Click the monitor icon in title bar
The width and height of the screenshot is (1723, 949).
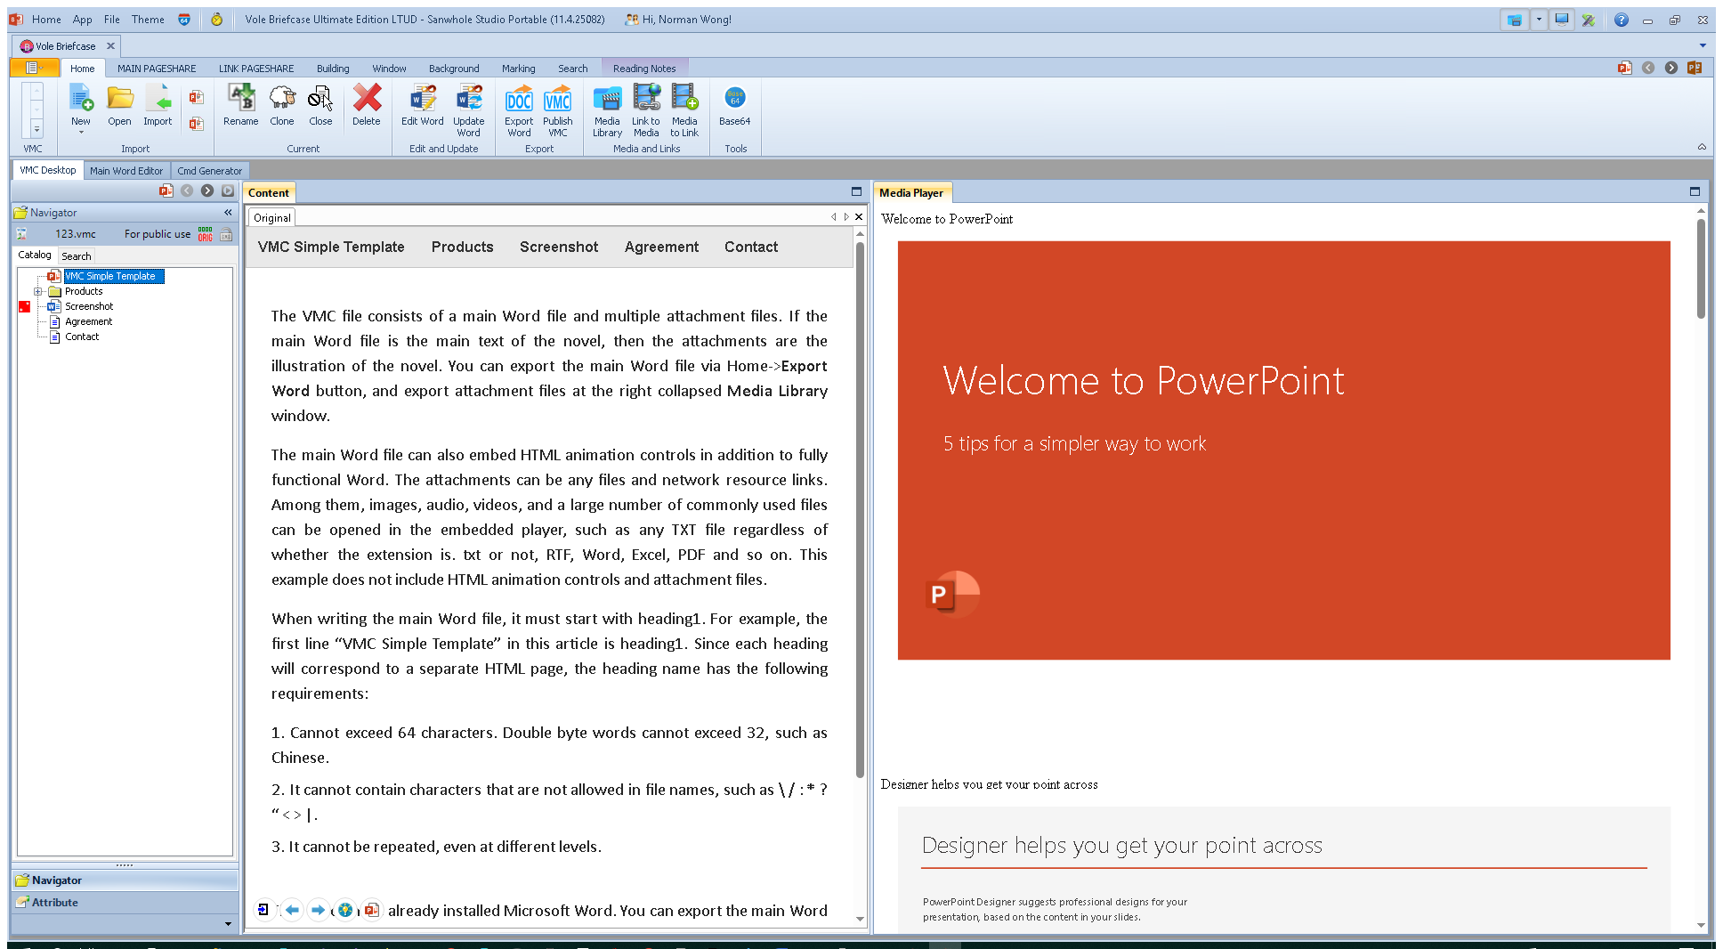[x=1562, y=20]
